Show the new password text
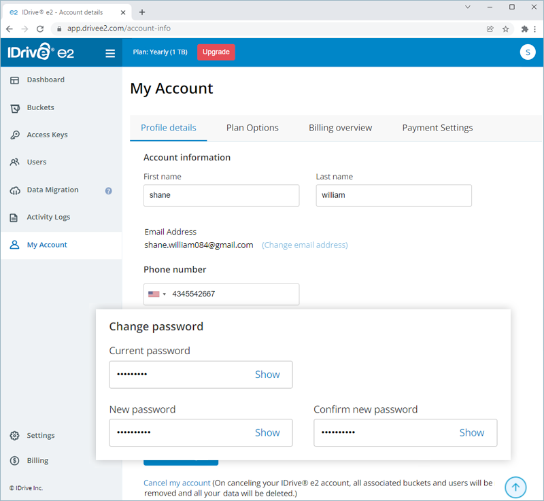 pos(267,432)
